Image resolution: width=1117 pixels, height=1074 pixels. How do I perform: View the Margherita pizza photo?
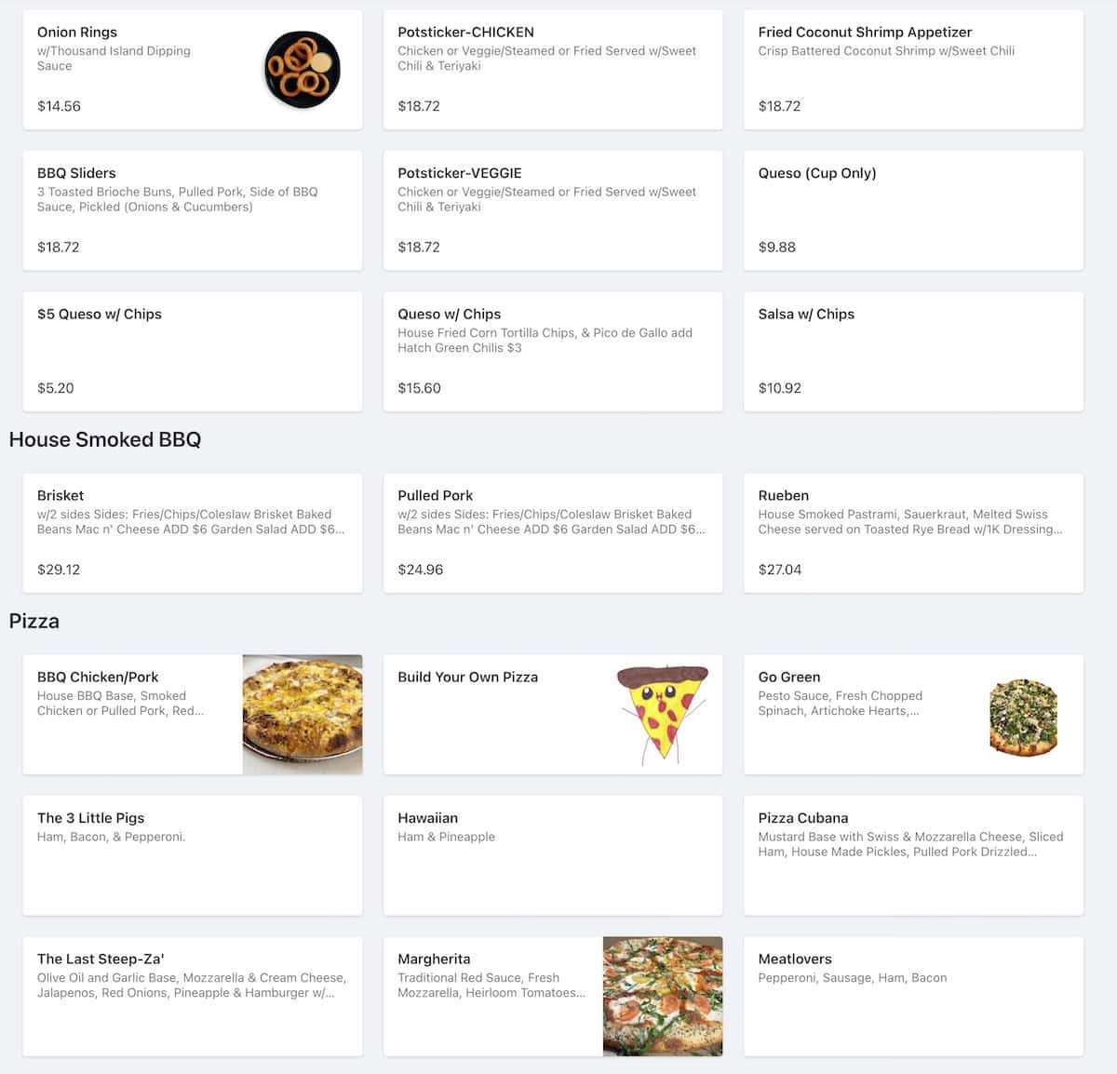662,996
